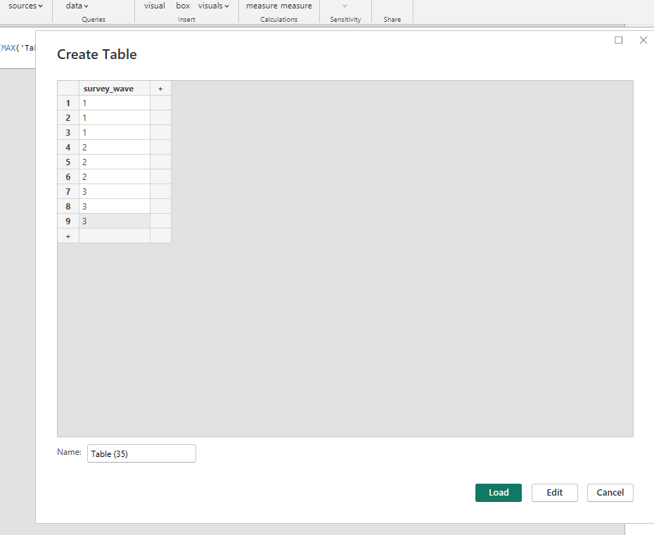Click the box button in Insert group
Viewport: 654px width, 535px height.
coord(183,6)
